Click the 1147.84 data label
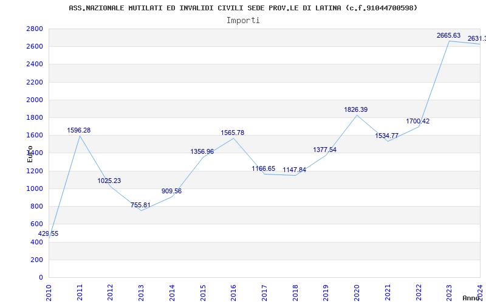The image size is (486, 304). point(294,170)
